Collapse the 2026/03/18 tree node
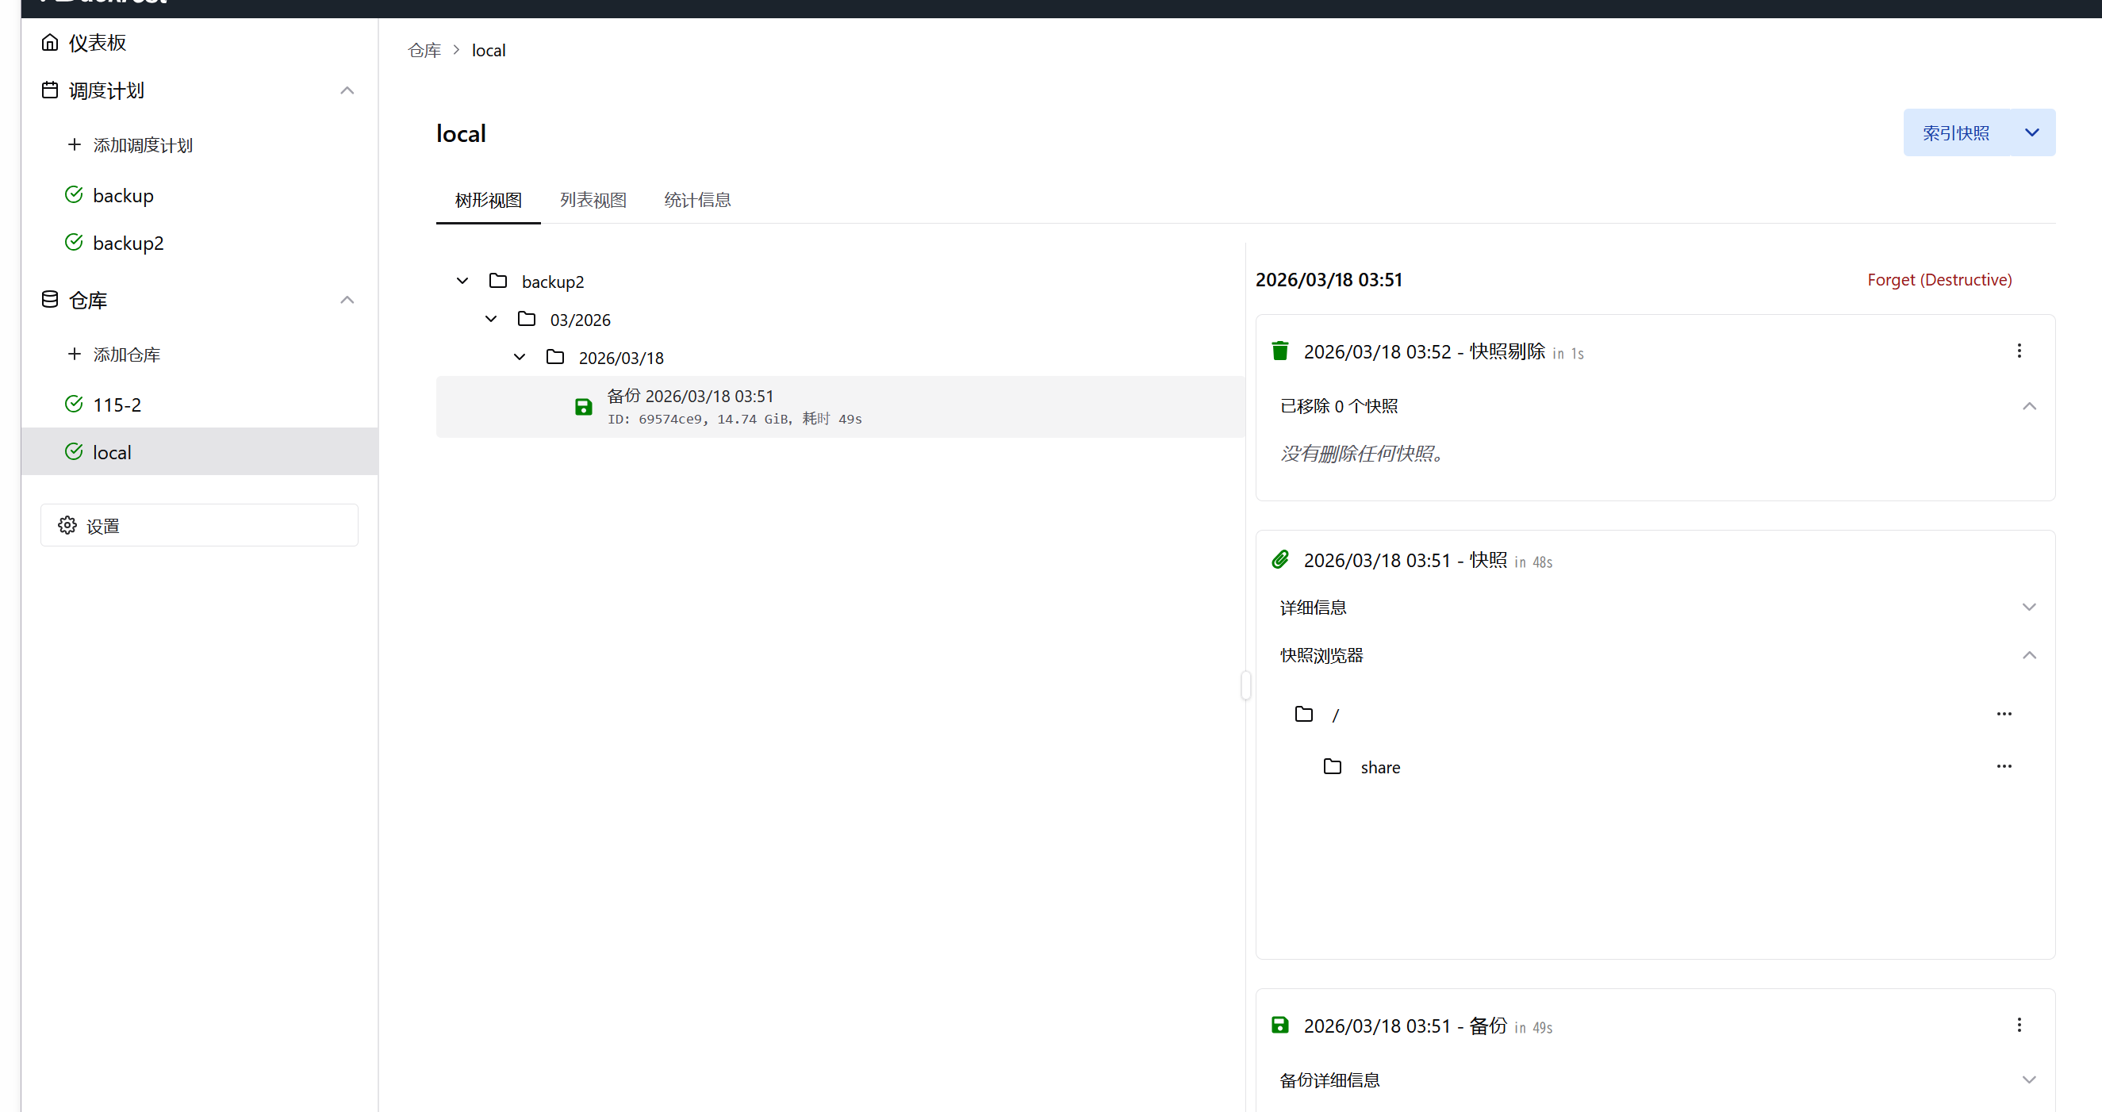The width and height of the screenshot is (2102, 1112). coord(520,357)
